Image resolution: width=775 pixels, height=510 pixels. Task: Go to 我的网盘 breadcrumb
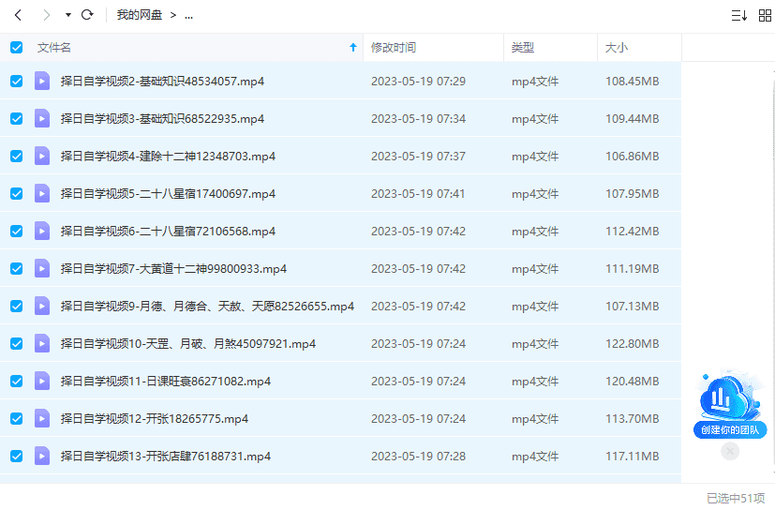[137, 16]
